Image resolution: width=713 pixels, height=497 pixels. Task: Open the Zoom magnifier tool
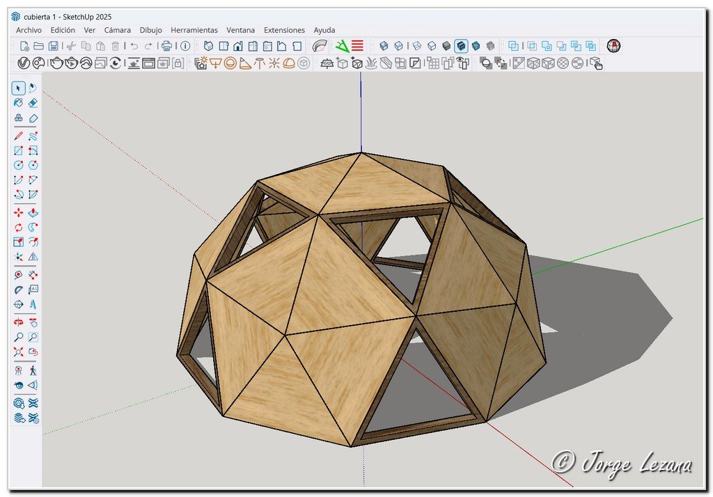point(19,338)
